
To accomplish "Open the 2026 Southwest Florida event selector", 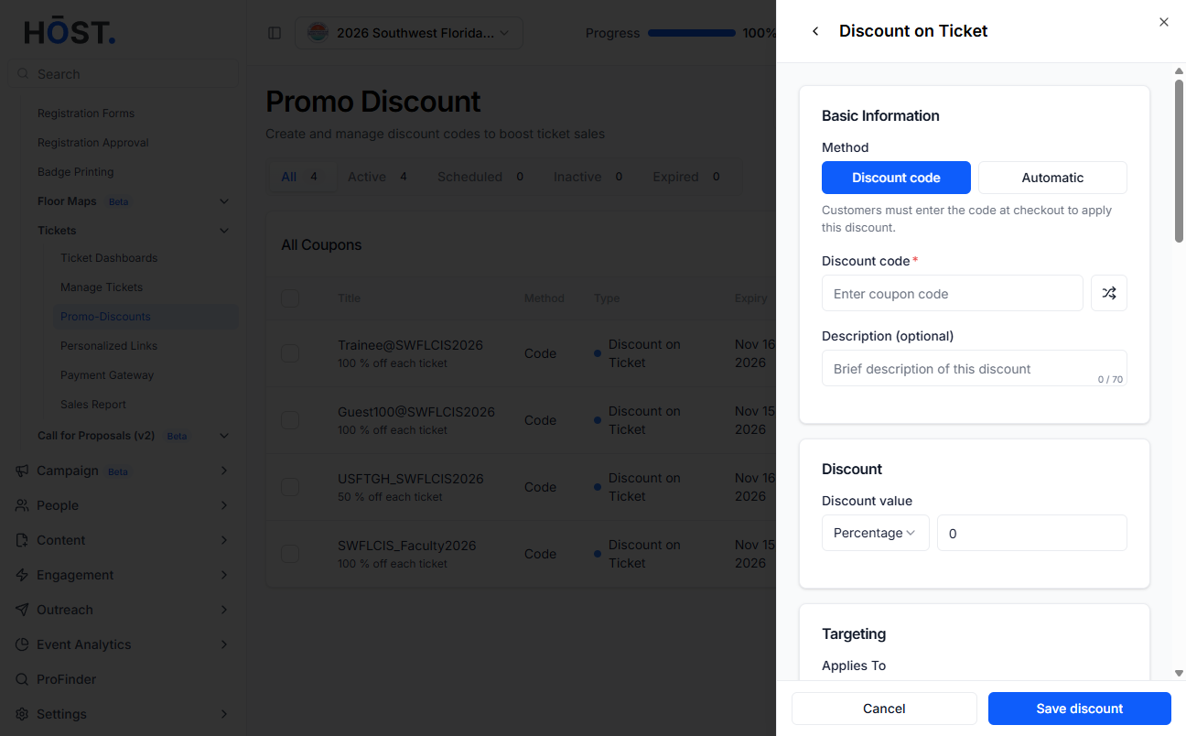I will pos(409,33).
